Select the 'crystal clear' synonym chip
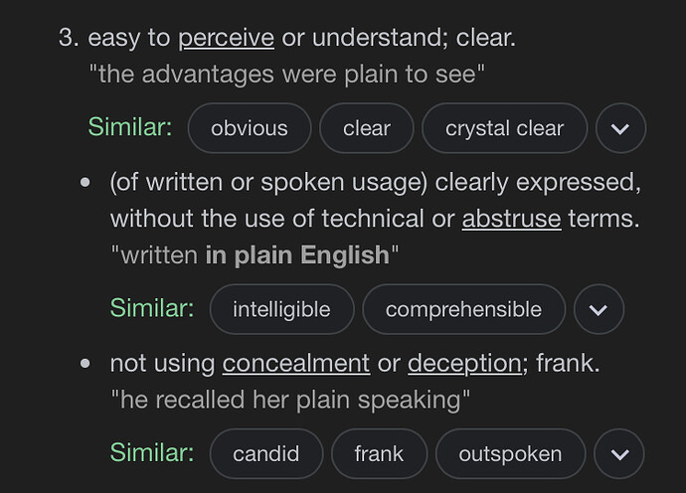686x493 pixels. 504,128
